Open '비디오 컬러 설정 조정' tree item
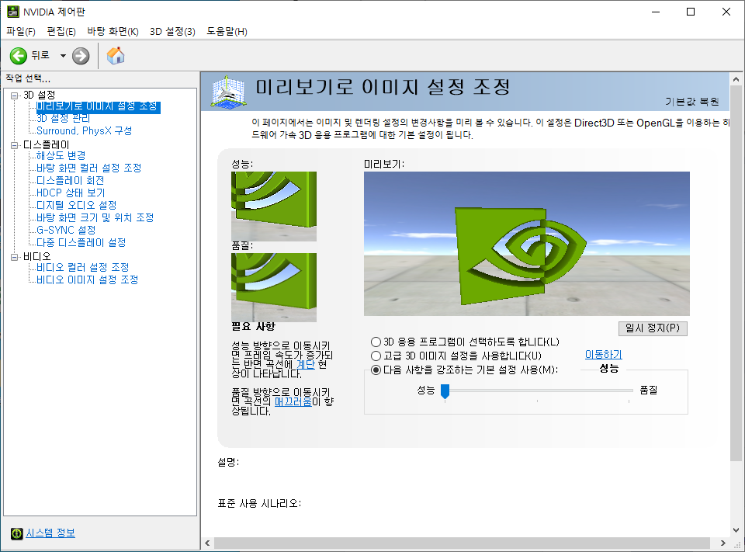 click(83, 267)
